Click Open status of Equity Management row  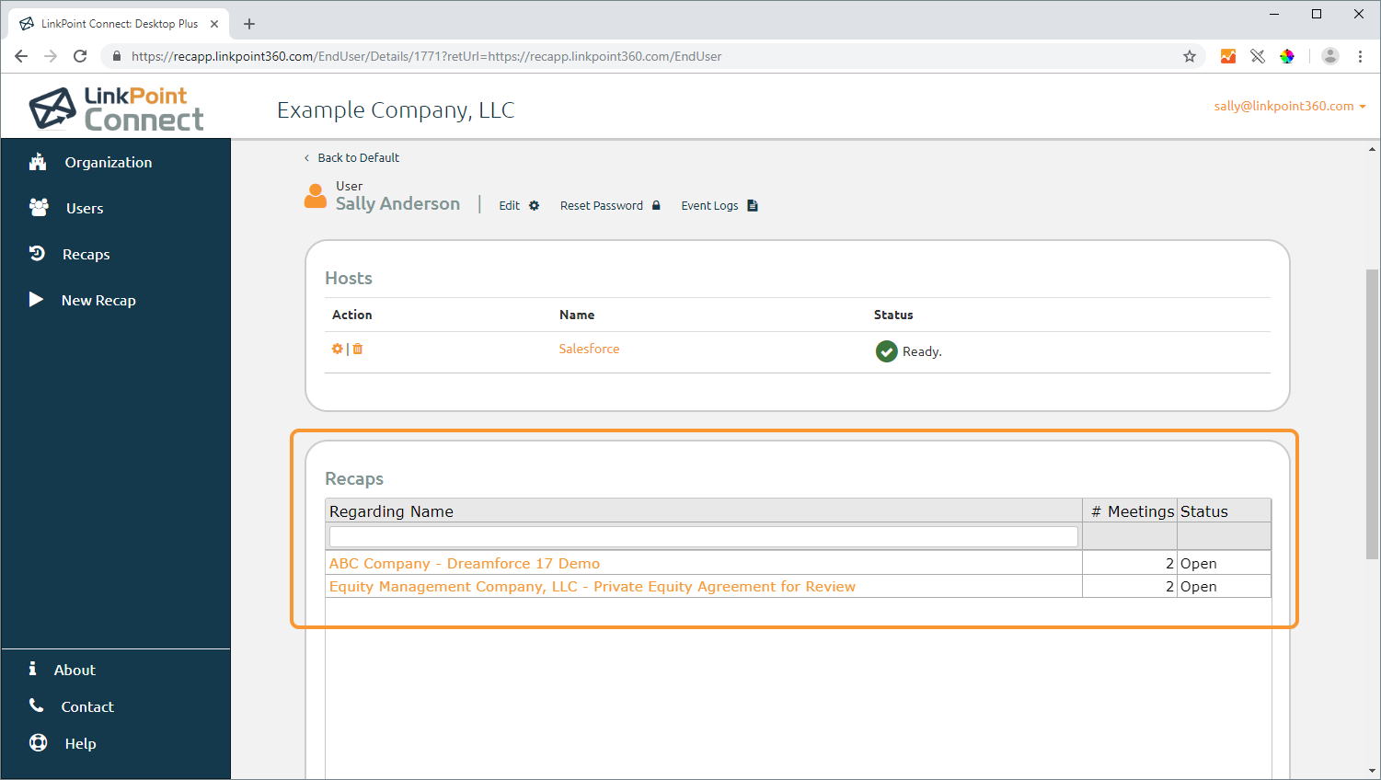(x=1199, y=586)
